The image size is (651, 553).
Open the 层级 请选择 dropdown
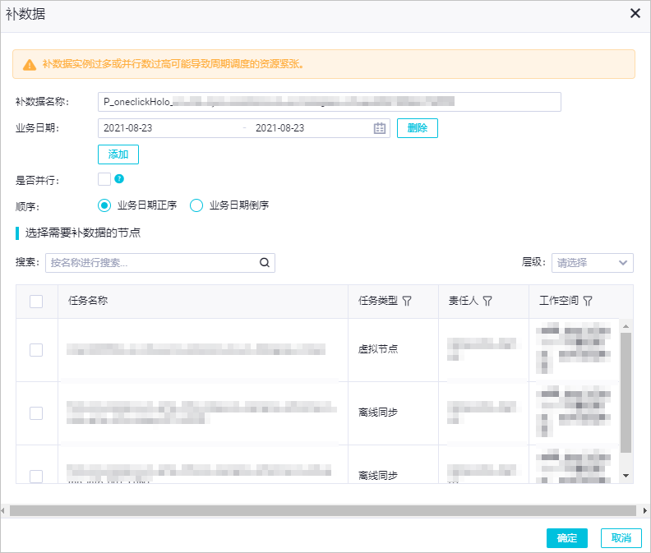(592, 263)
